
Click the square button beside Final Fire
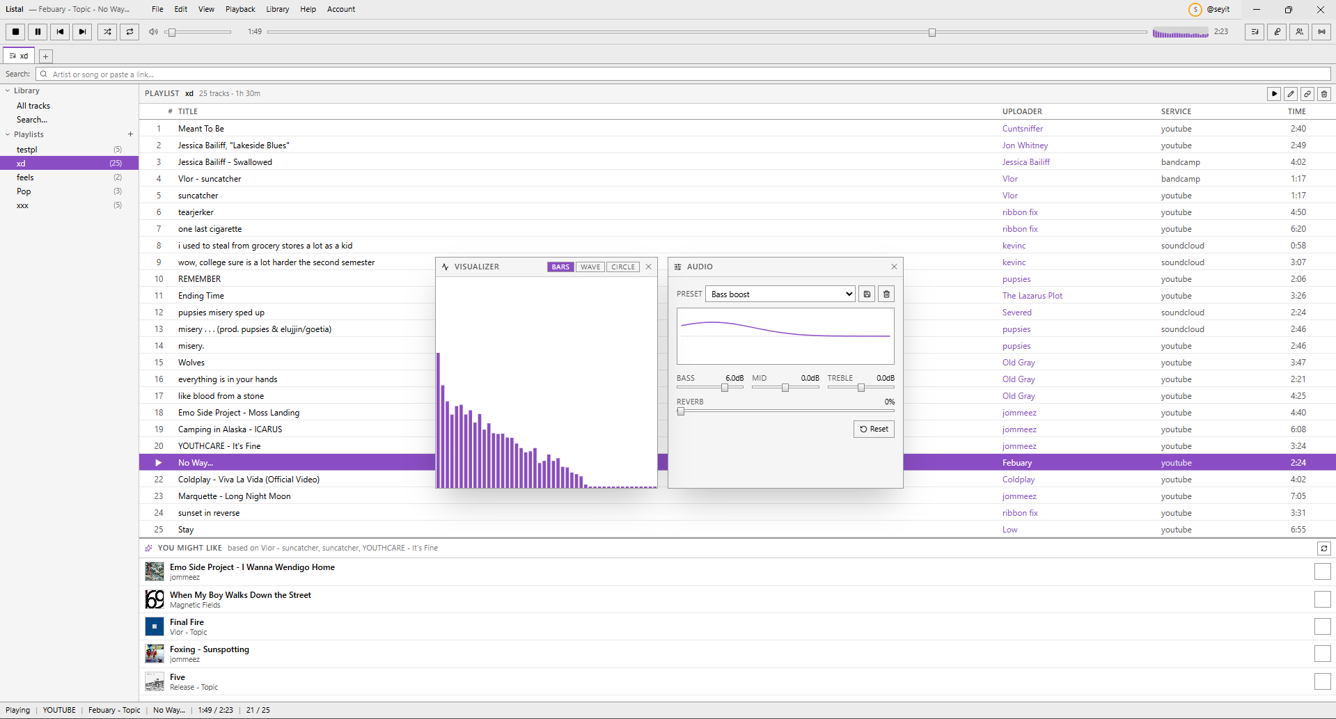[x=1323, y=626]
